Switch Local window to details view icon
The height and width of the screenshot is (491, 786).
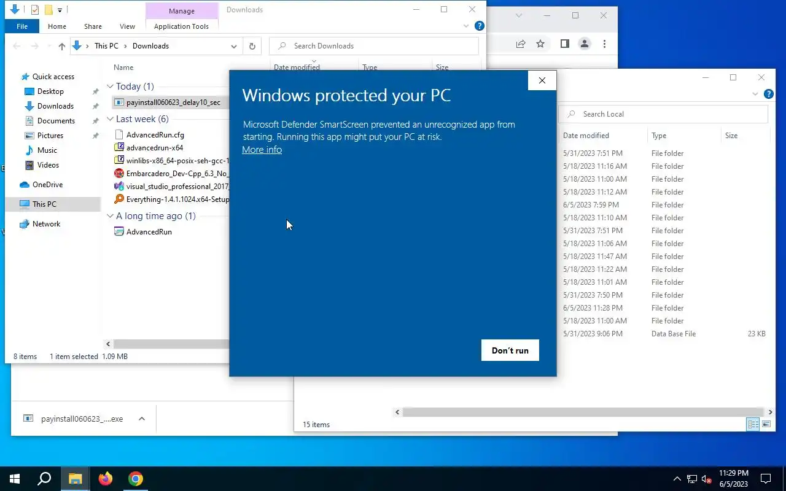[x=753, y=424]
